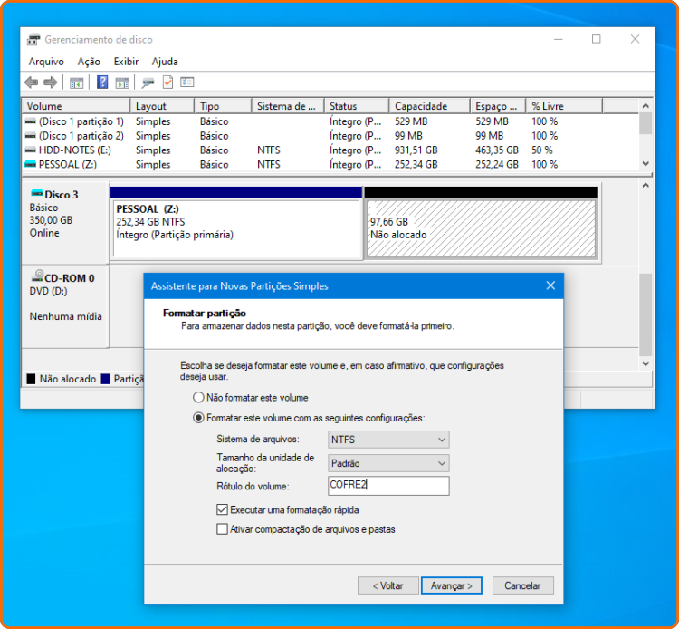Image resolution: width=679 pixels, height=629 pixels.
Task: Select the 97,66 GB 'Não alocado' space block
Action: coord(481,223)
